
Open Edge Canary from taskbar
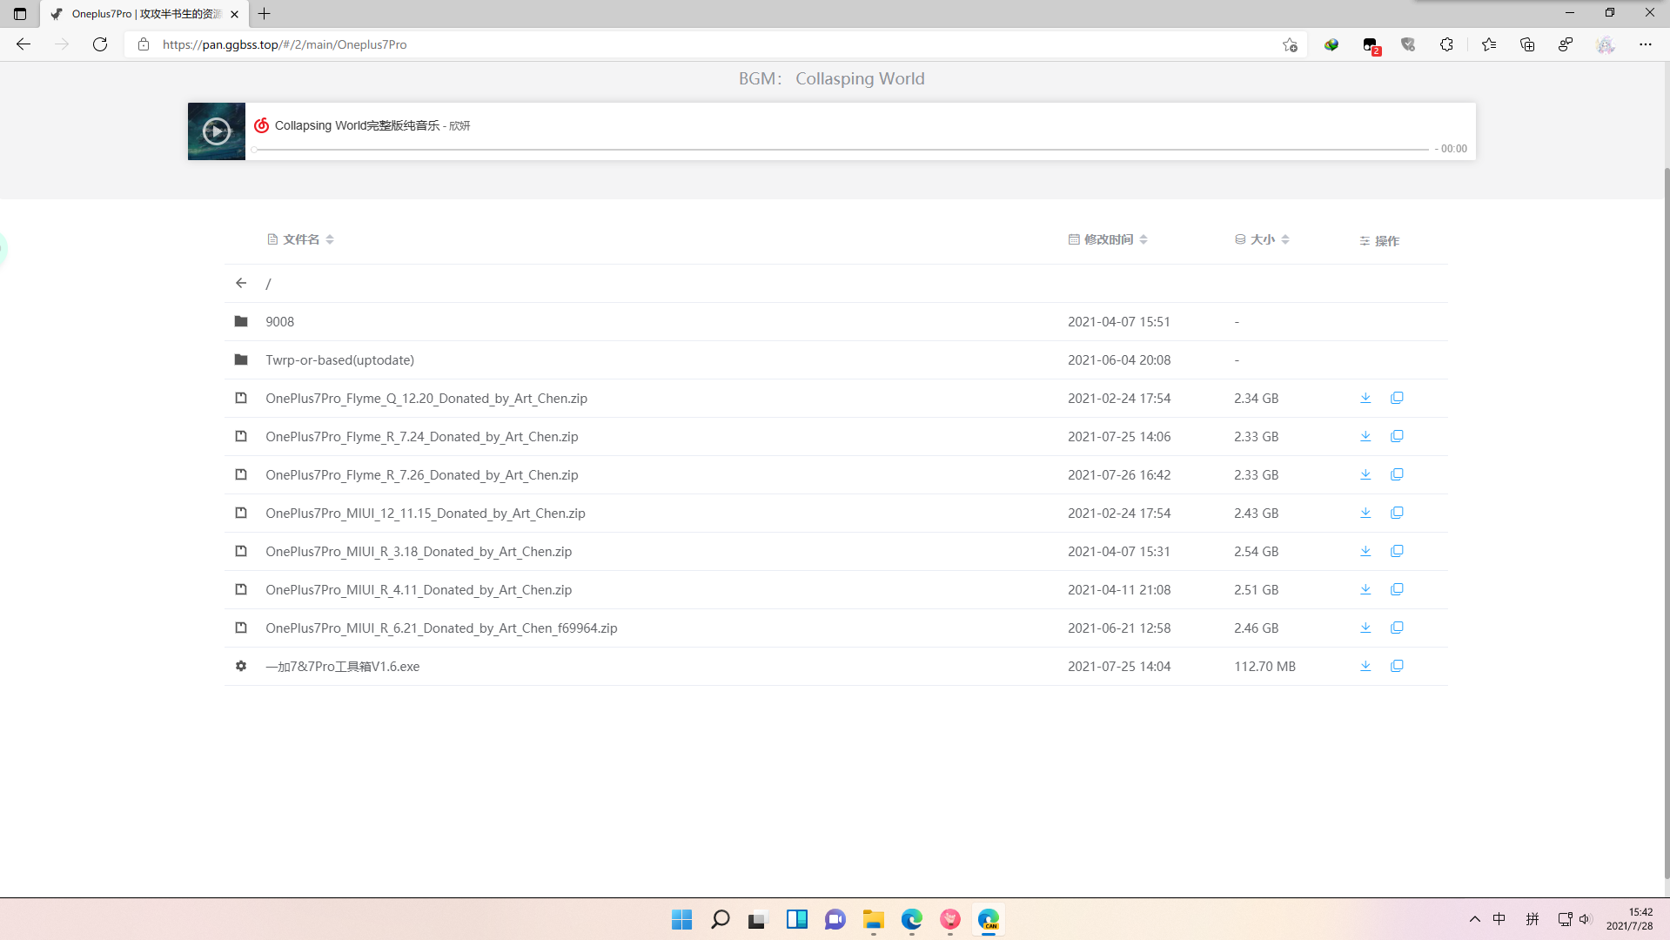(x=988, y=919)
